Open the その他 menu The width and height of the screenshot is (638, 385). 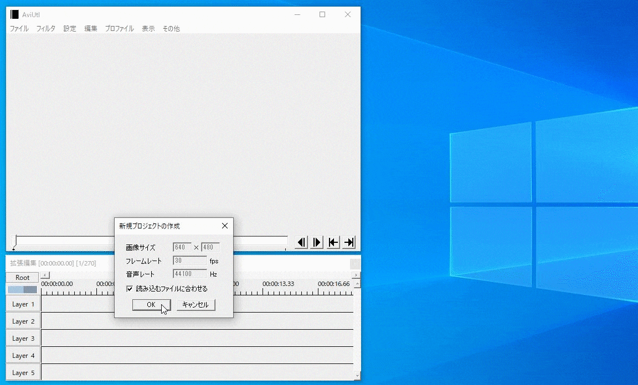pyautogui.click(x=171, y=28)
